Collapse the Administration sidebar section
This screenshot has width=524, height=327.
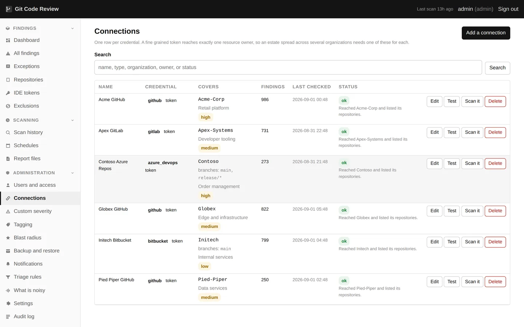(x=40, y=173)
